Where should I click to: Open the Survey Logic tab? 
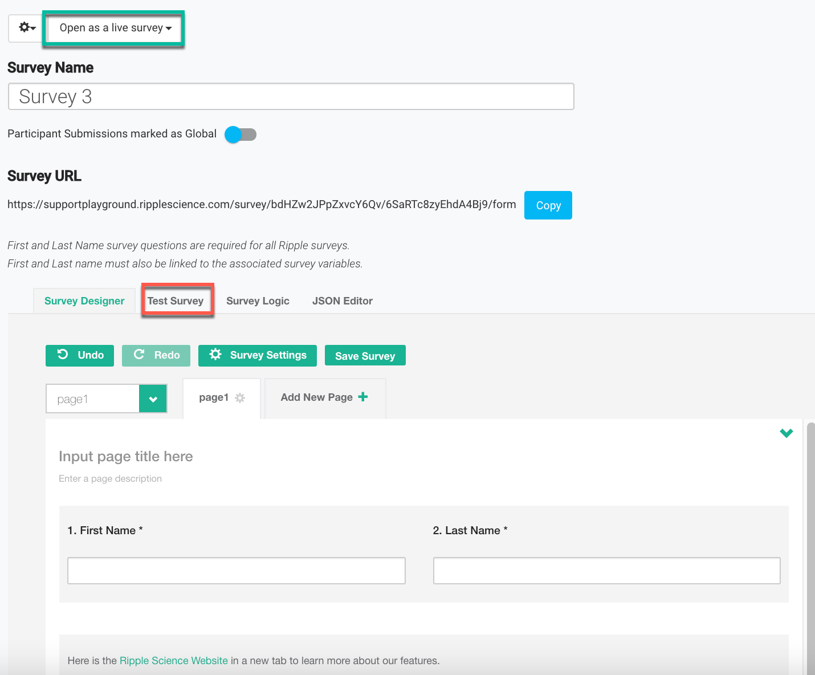click(258, 301)
